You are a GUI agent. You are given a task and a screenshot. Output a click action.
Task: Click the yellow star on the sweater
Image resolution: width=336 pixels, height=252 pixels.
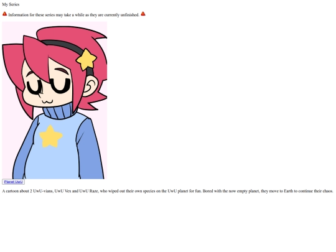[51, 137]
